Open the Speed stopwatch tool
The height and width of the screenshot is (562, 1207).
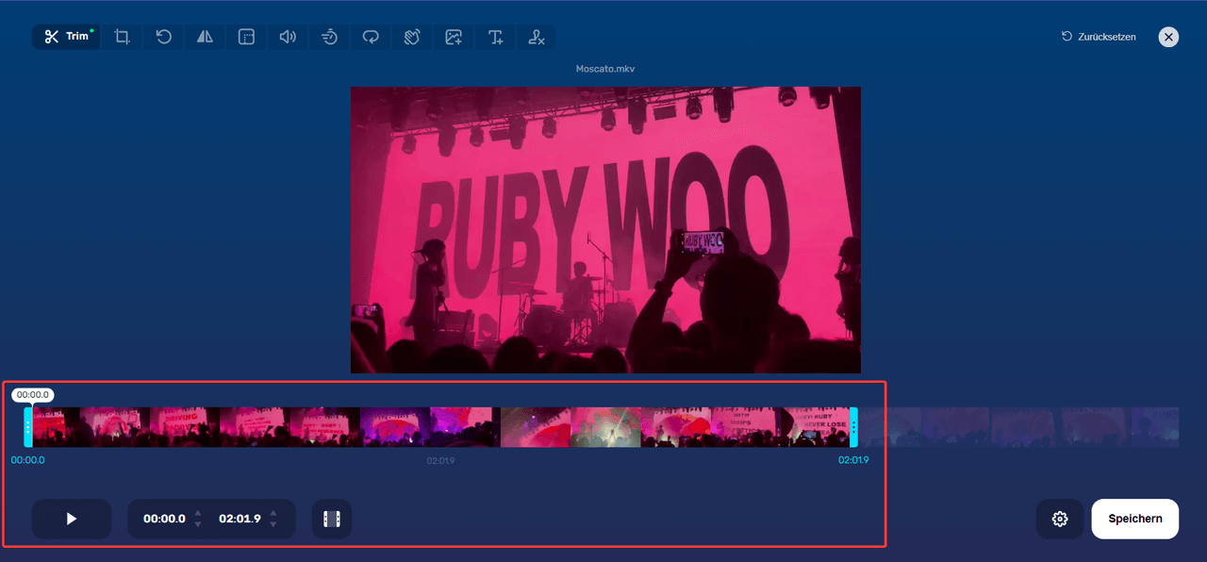329,37
